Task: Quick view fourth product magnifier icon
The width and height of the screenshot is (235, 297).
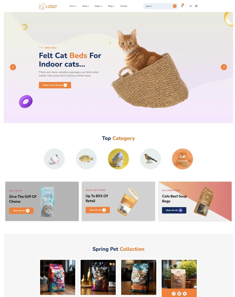Action: [179, 294]
